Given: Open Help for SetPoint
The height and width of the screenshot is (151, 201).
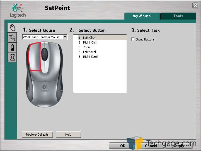Looking at the screenshot, I should 68,135.
